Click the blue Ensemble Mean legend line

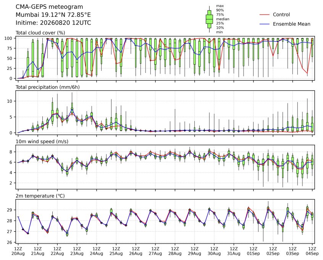[x=265, y=24]
